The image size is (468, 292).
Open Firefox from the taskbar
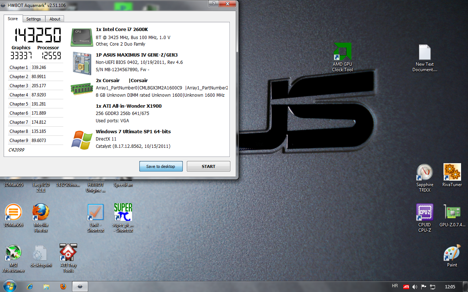(x=63, y=287)
